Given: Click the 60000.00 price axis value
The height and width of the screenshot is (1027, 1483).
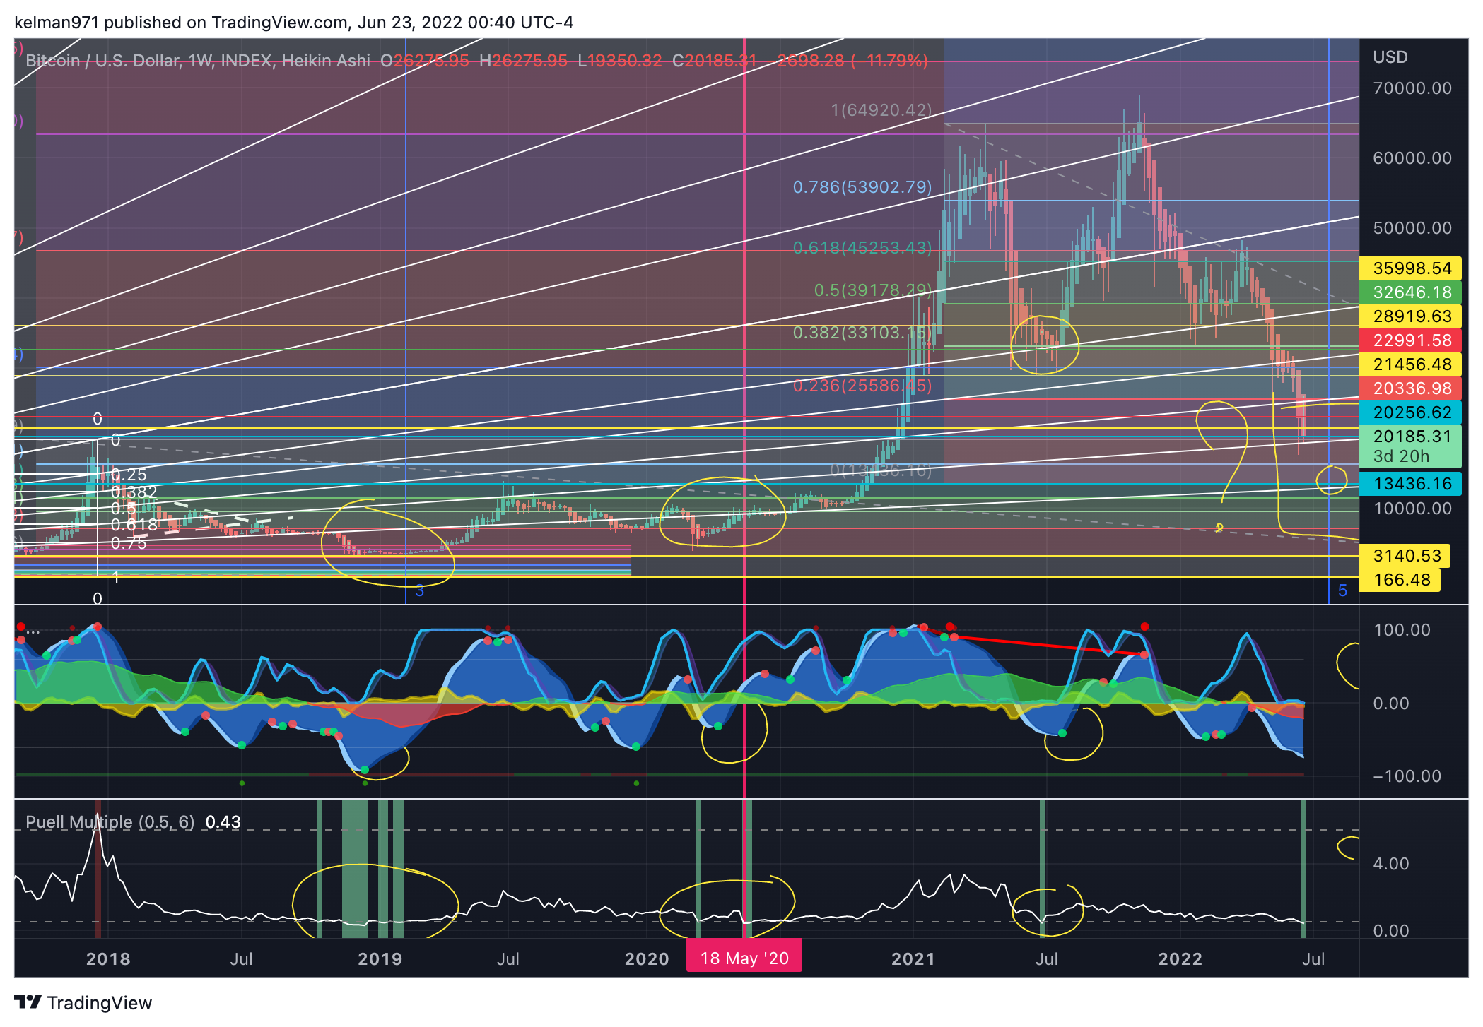Looking at the screenshot, I should 1412,158.
